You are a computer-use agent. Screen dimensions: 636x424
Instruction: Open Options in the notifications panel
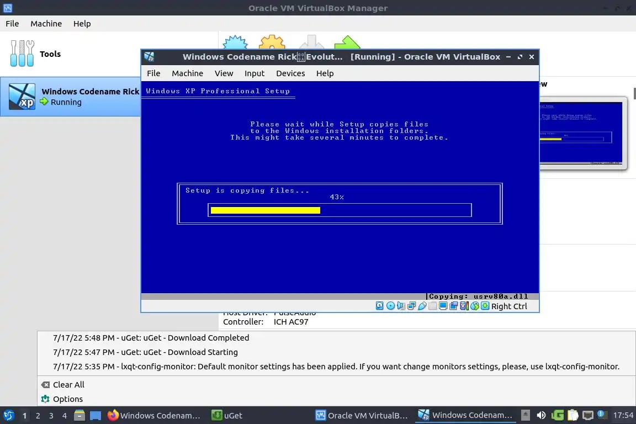pos(62,399)
